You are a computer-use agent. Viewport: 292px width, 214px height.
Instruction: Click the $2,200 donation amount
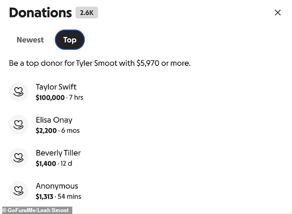pyautogui.click(x=46, y=131)
